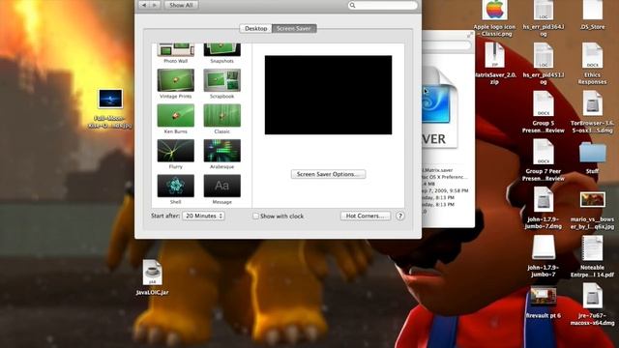
Task: Click the black screen saver preview
Action: [328, 95]
